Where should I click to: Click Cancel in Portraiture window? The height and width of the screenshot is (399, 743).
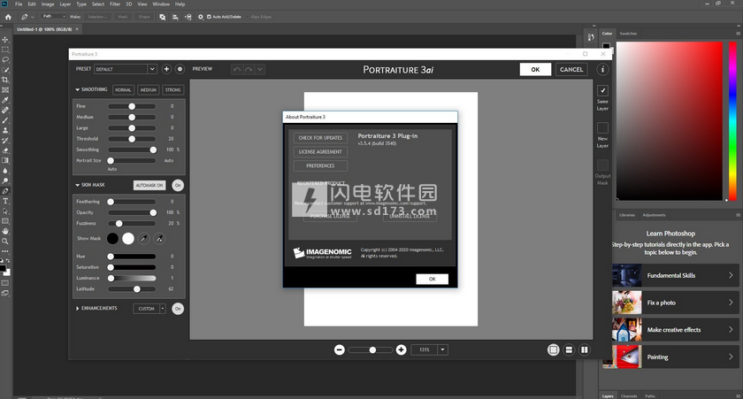571,69
